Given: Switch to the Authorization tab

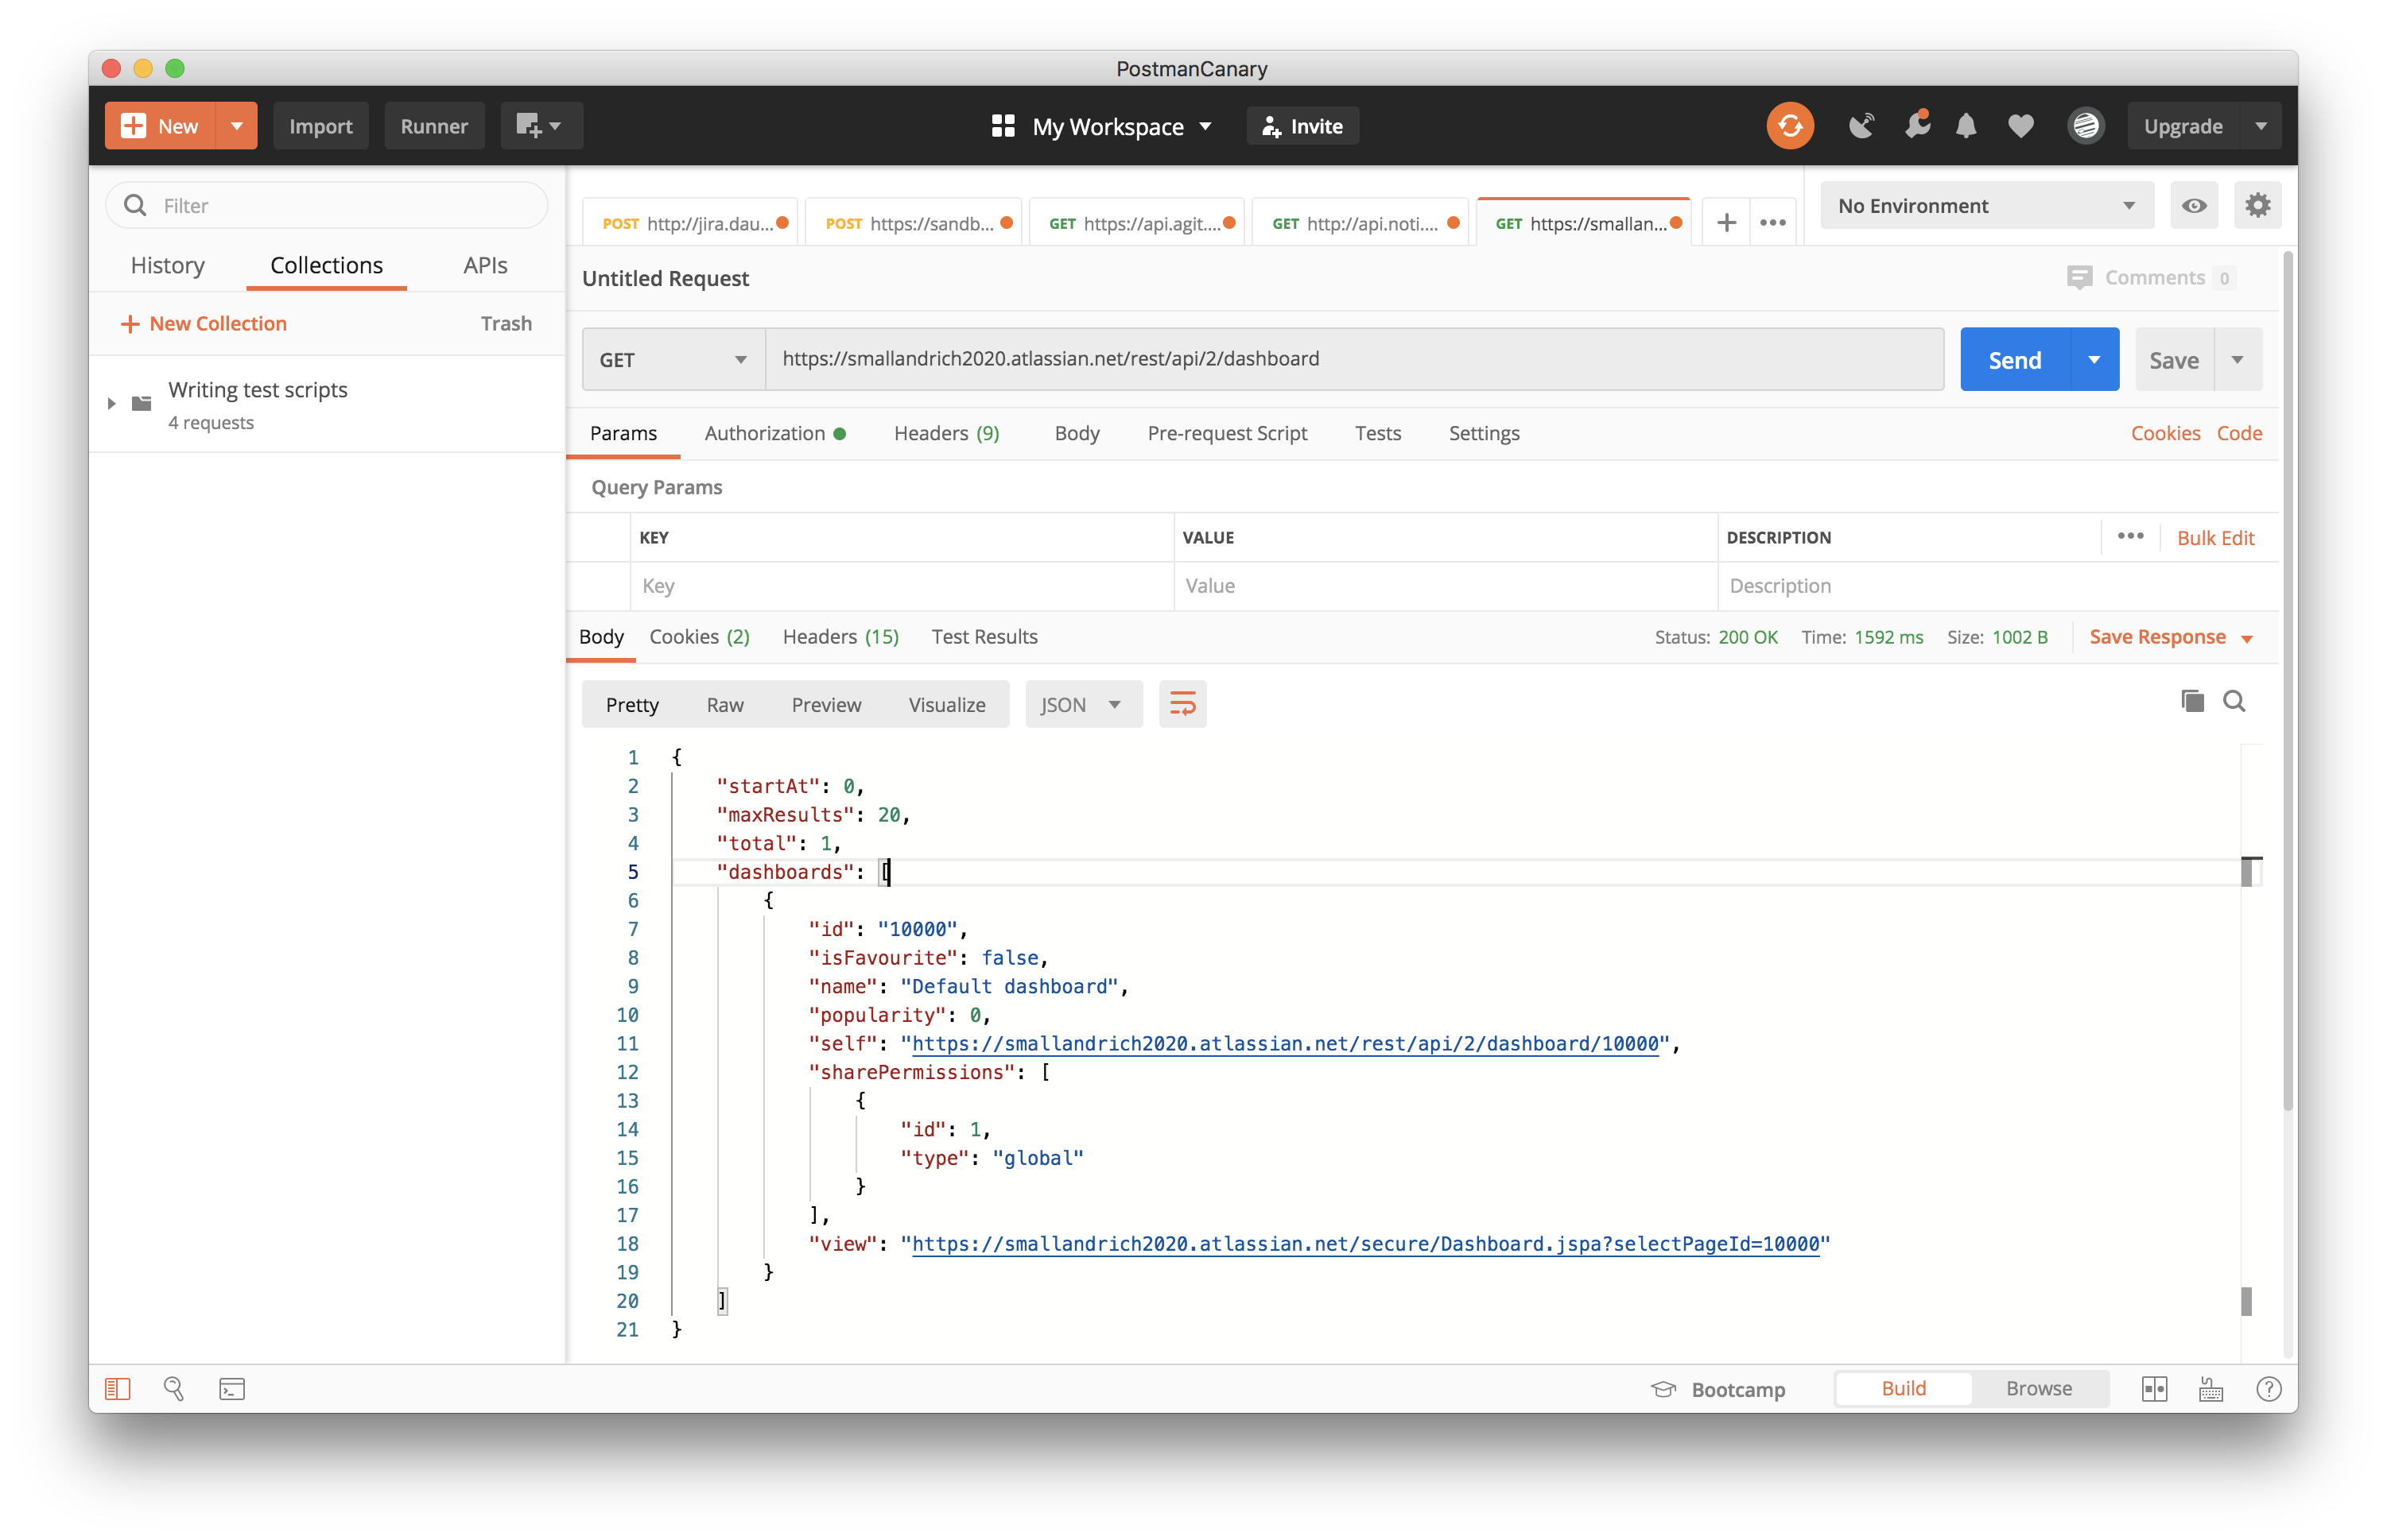Looking at the screenshot, I should click(764, 433).
